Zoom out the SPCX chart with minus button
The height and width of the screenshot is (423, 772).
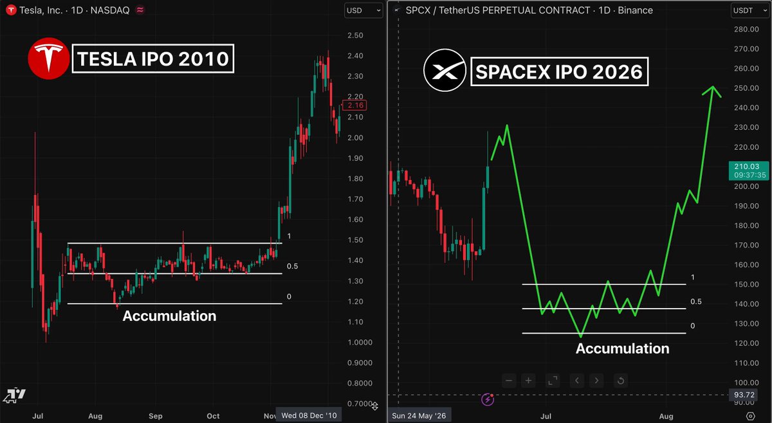(x=510, y=381)
